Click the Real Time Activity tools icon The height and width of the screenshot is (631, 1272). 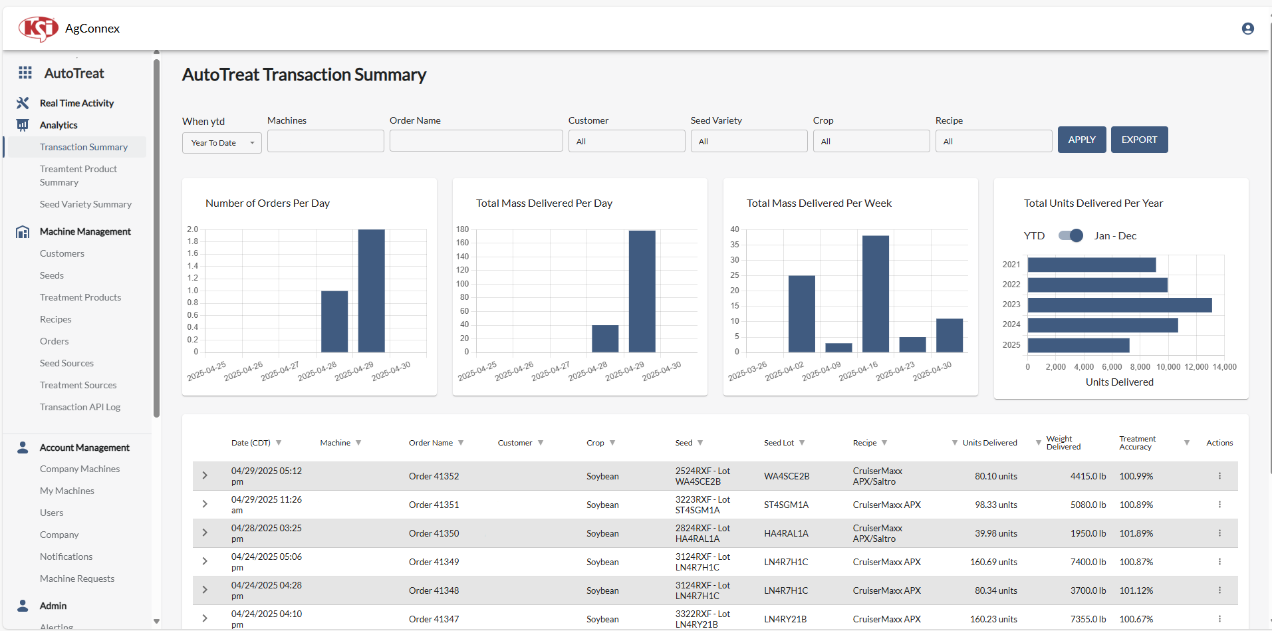coord(23,103)
